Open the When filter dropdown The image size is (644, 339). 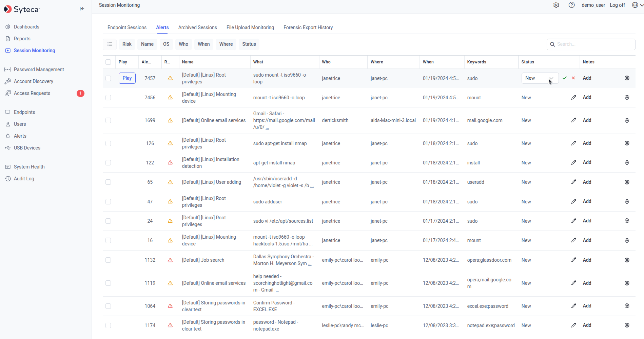(x=204, y=44)
